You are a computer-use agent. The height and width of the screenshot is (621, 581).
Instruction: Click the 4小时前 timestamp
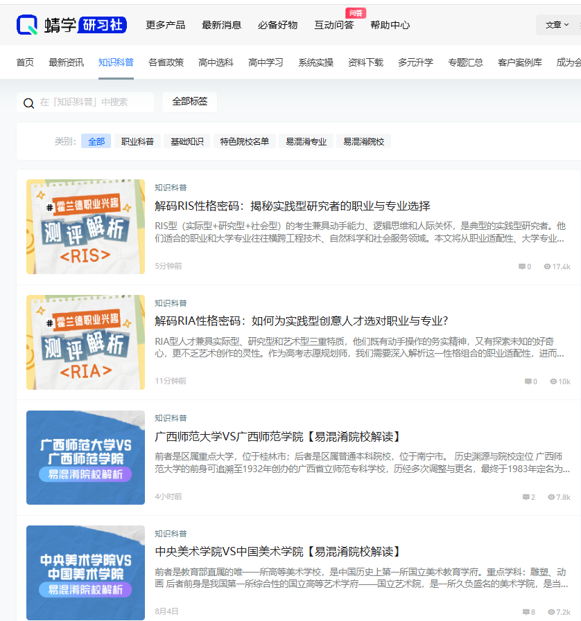coord(168,496)
